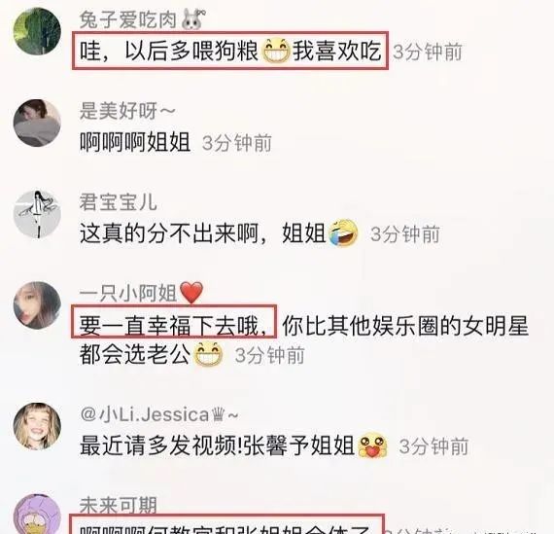Click 3分钟前 timestamp on 狗粮 comment
This screenshot has height=534, width=554.
(x=427, y=52)
